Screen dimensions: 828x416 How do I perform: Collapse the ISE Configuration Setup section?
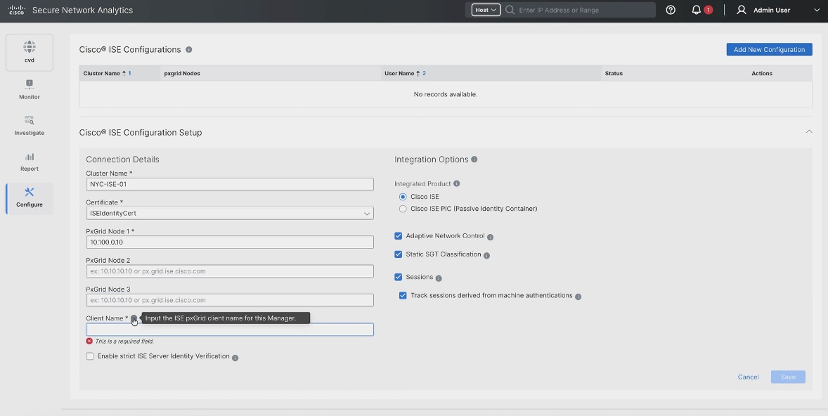809,132
